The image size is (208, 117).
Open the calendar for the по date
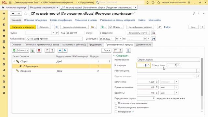pyautogui.click(x=145, y=39)
